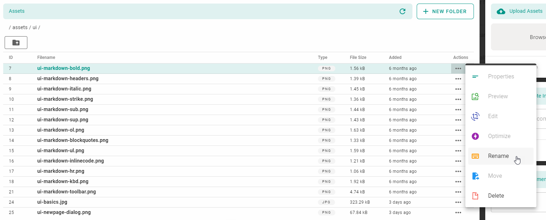
Task: Click the Upload Assets cloud icon
Action: coord(501,11)
